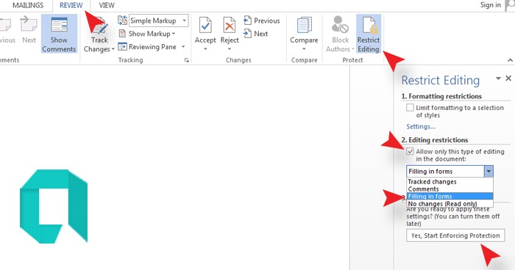Toggle the editing type dropdown arrow

pos(489,172)
